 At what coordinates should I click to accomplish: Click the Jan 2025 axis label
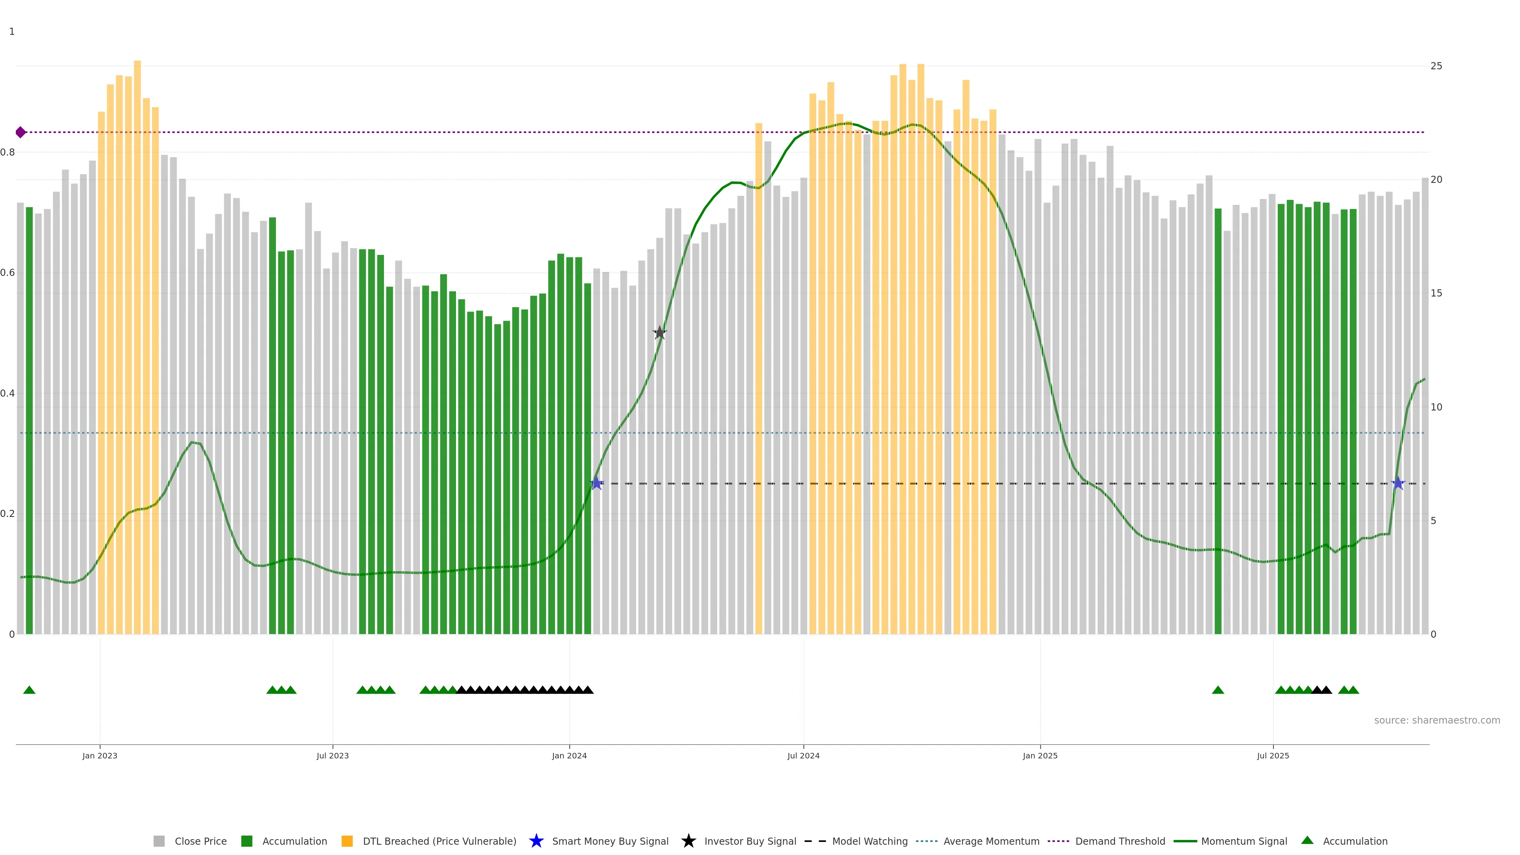coord(1040,755)
